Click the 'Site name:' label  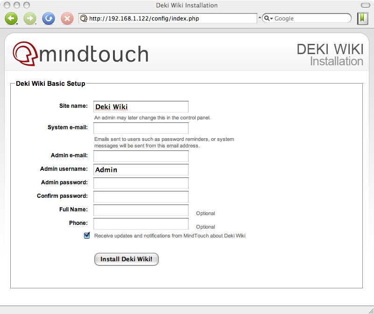tap(73, 106)
